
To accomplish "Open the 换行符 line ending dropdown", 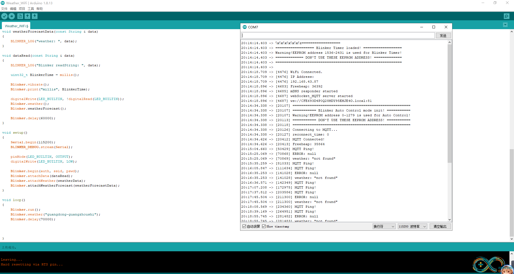I will 384,226.
